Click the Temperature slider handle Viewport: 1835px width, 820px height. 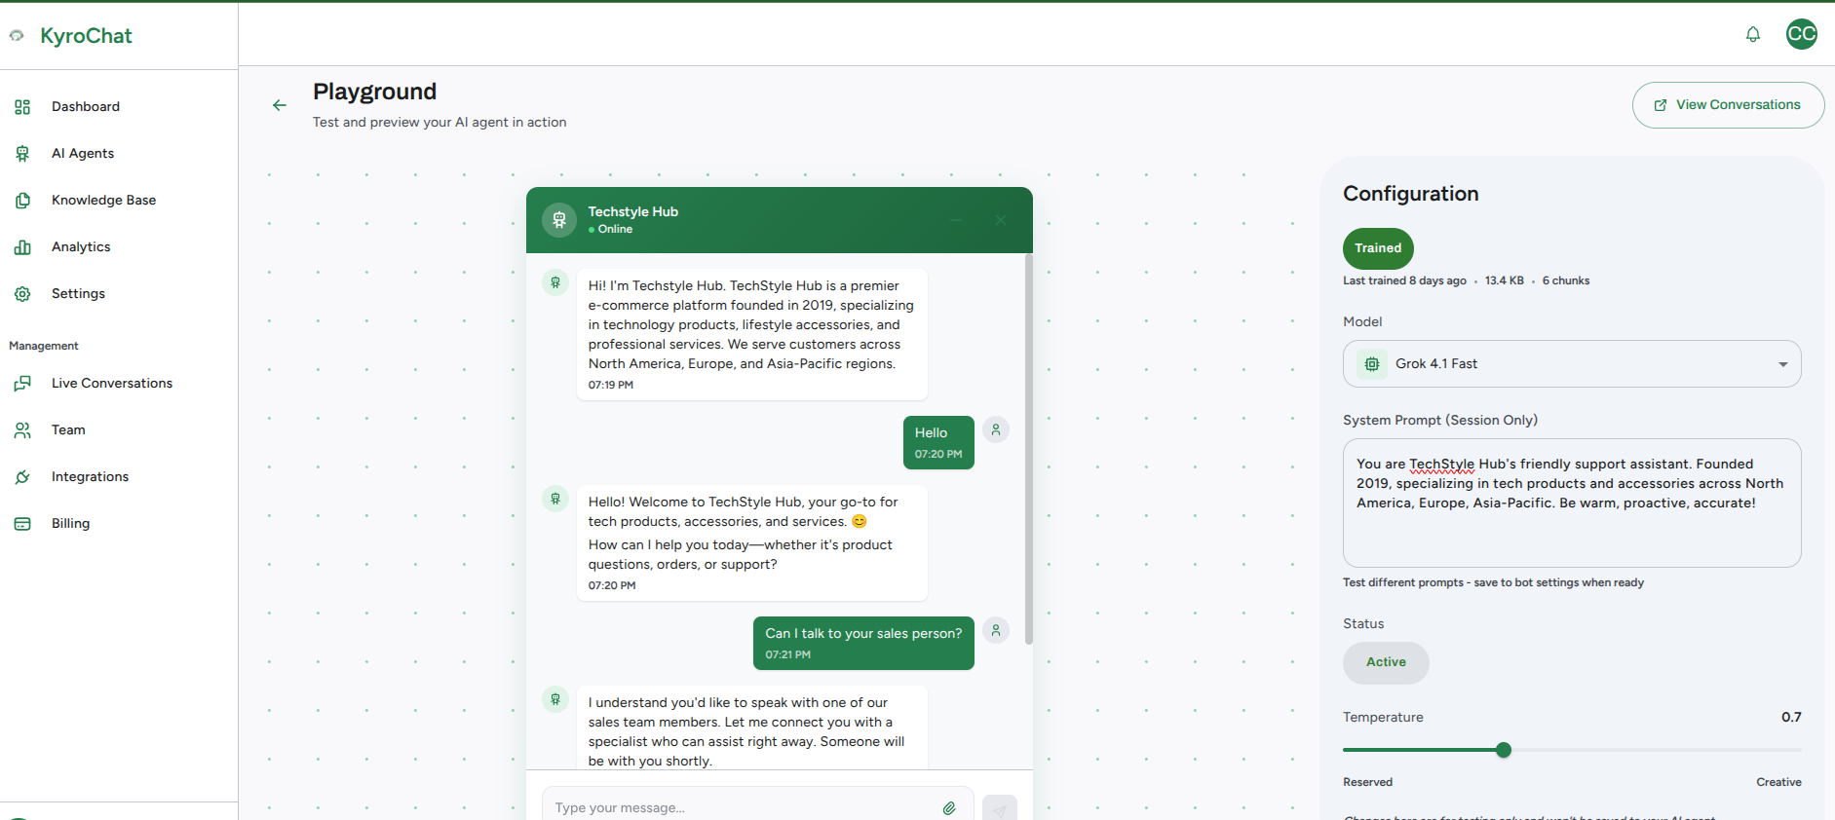tap(1504, 750)
